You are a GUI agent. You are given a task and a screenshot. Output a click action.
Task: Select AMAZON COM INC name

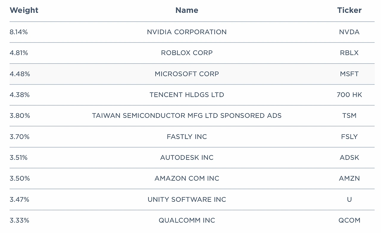[x=187, y=178]
